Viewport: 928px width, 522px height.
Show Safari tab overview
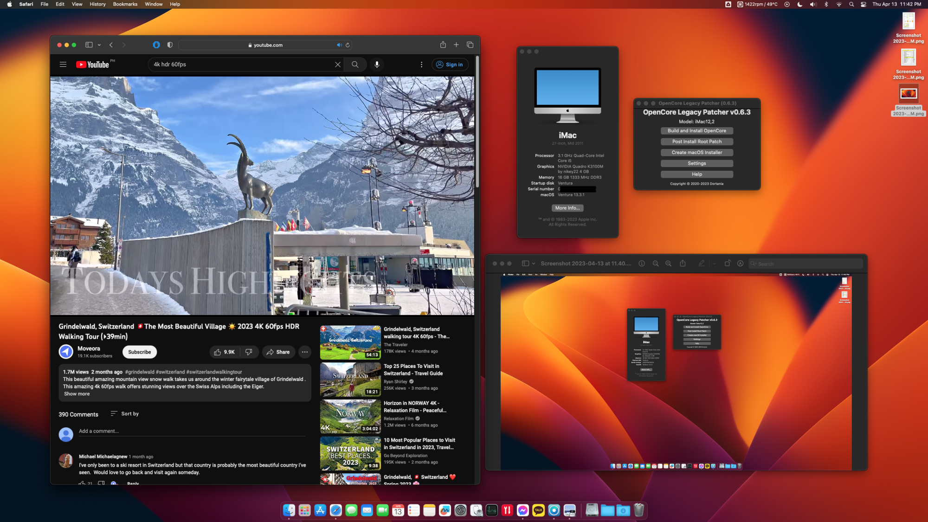click(x=470, y=45)
